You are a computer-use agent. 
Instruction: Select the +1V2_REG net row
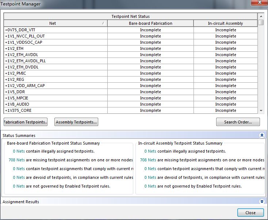point(131,79)
